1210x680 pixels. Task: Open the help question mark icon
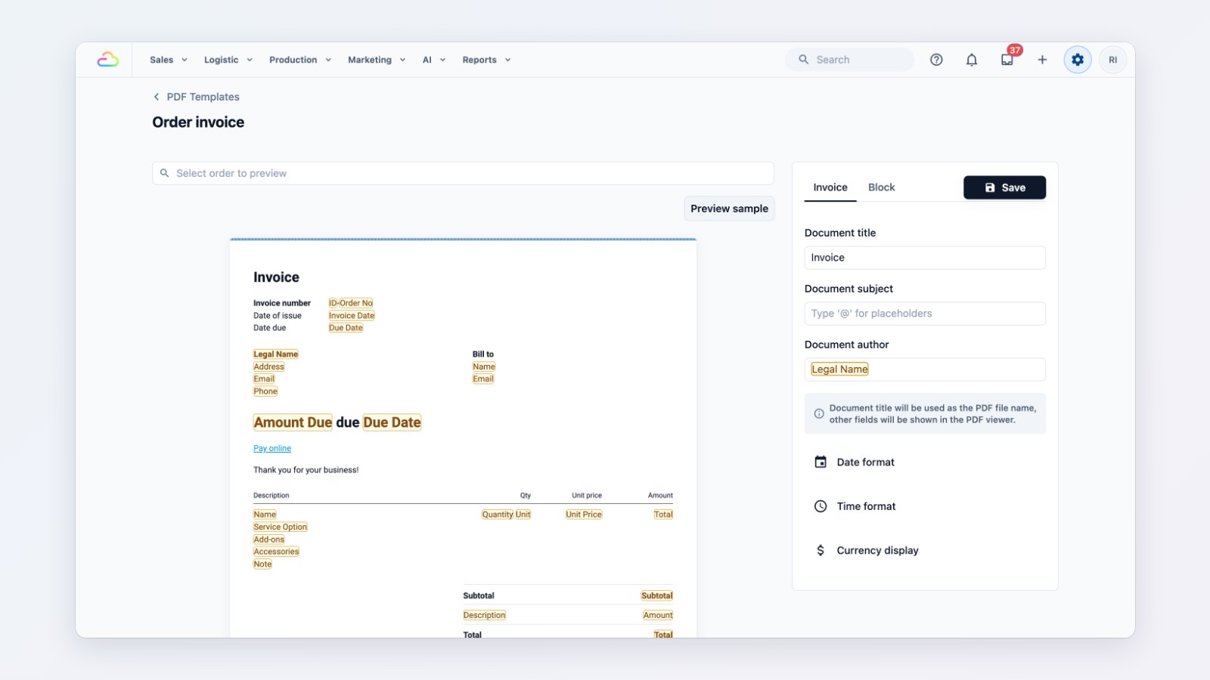coord(936,60)
